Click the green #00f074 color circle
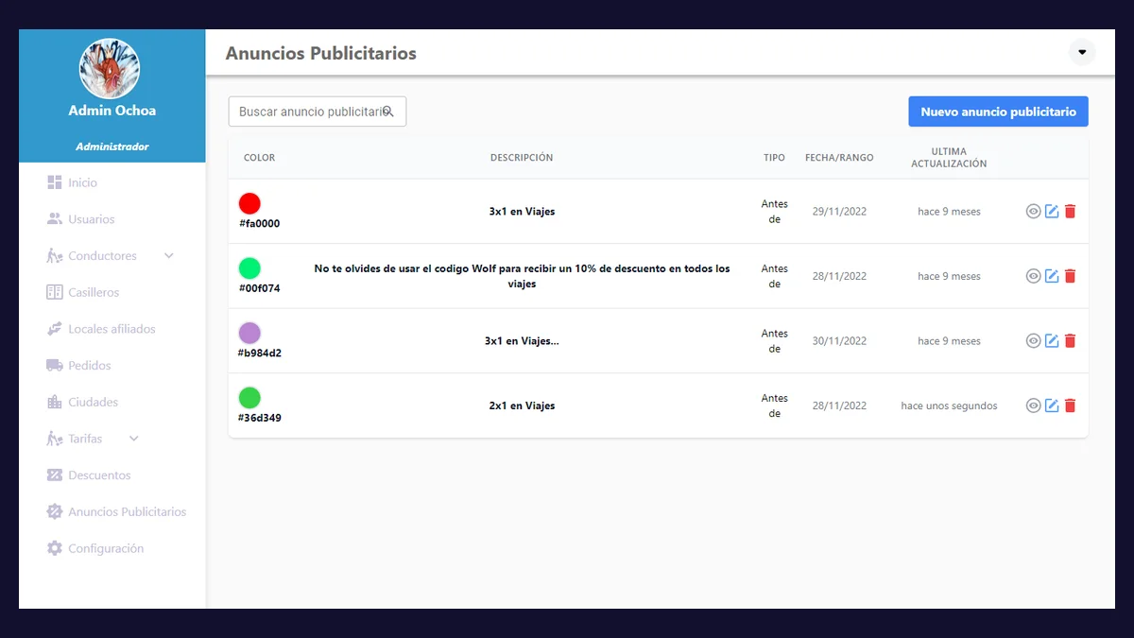The height and width of the screenshot is (638, 1134). [249, 267]
